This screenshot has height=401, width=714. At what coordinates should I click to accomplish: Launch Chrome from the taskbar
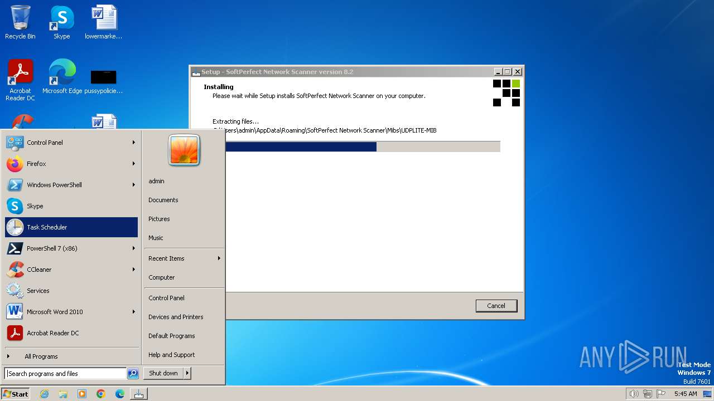tap(101, 394)
